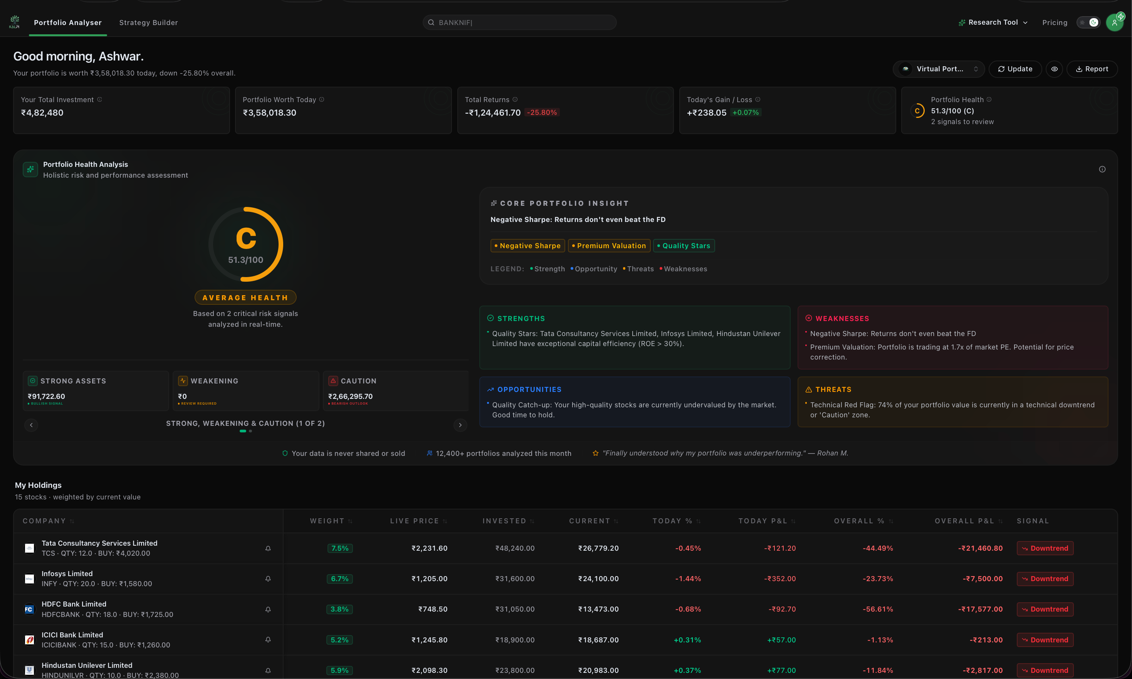Focus the BANKNIF search input field

[519, 22]
